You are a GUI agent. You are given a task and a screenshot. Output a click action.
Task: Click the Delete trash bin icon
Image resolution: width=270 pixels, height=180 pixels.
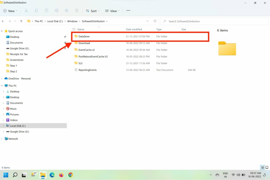tap(77, 11)
